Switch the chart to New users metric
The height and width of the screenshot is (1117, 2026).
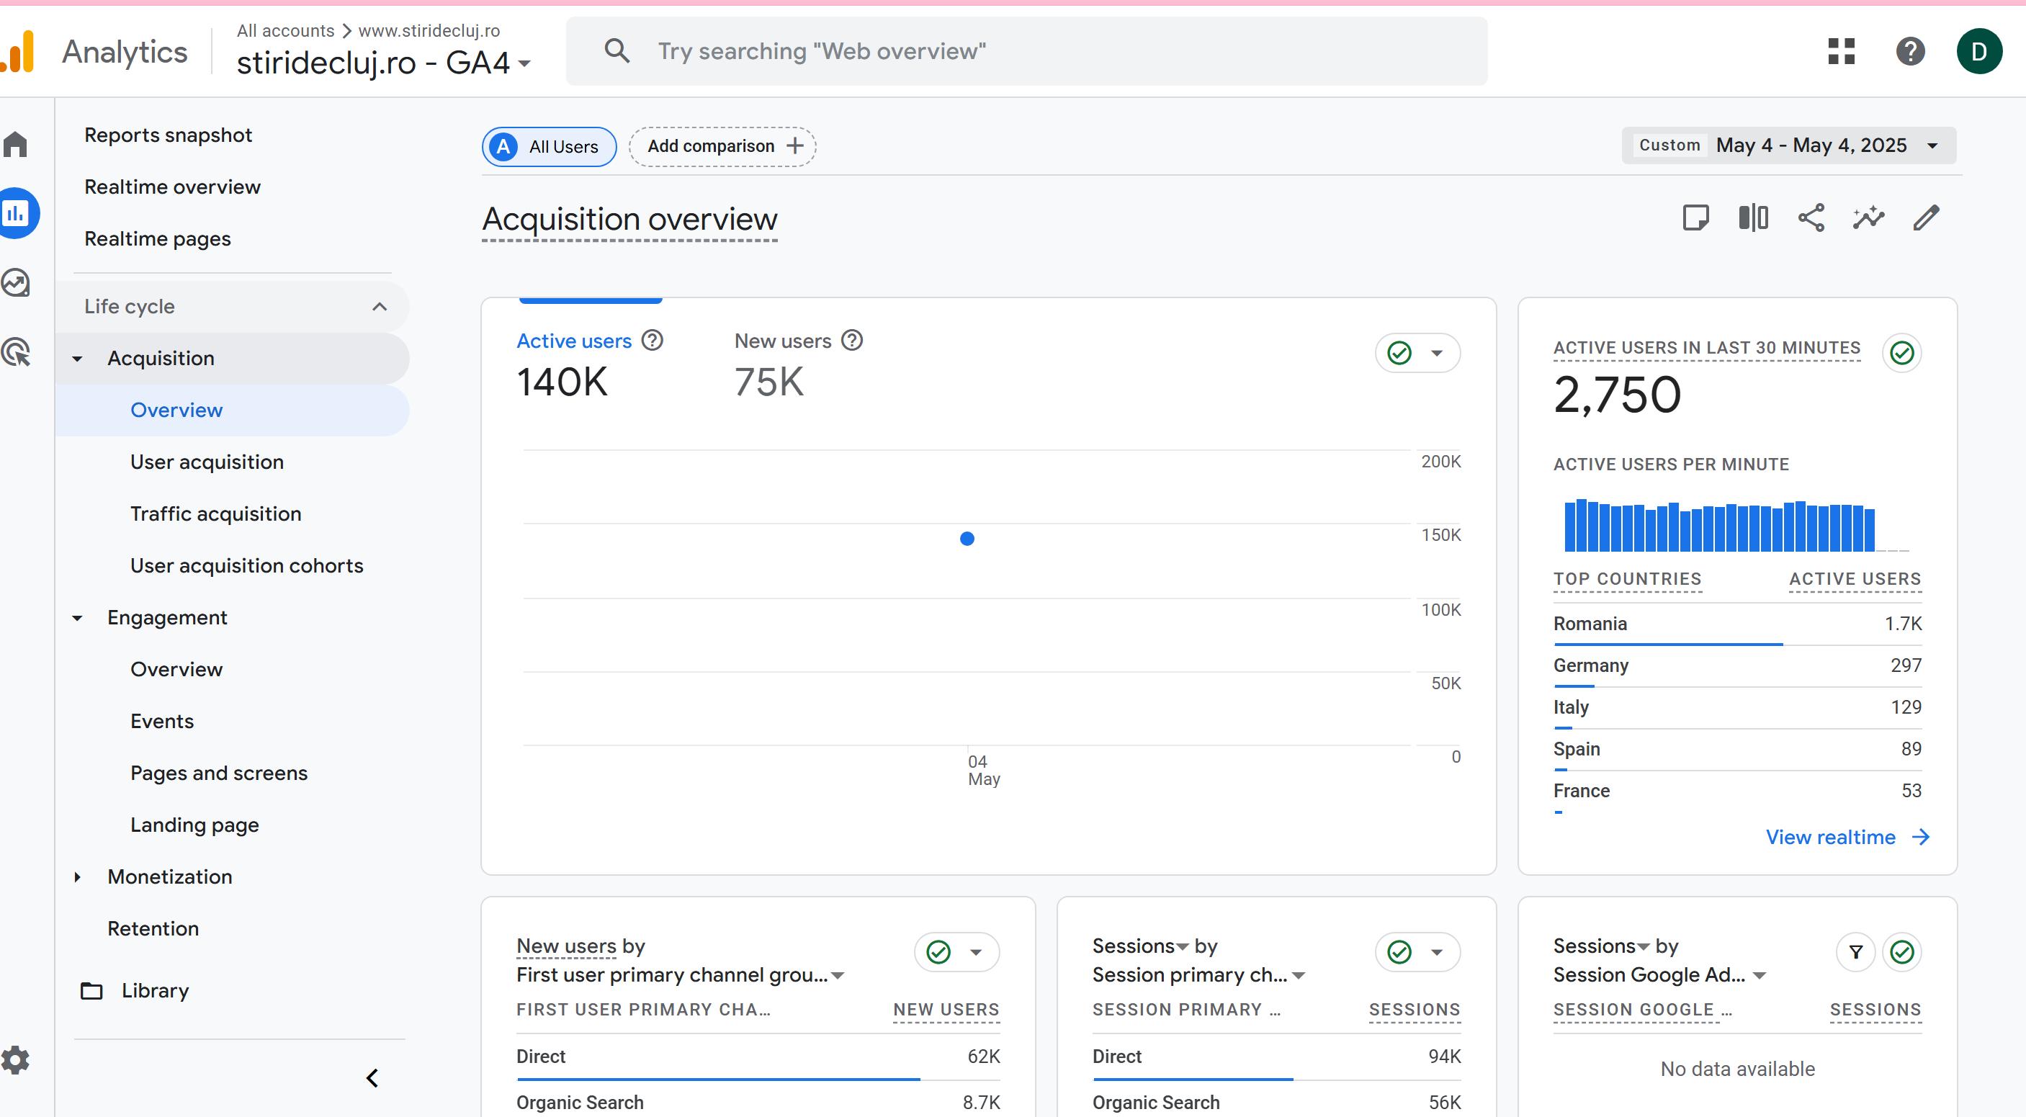point(781,341)
